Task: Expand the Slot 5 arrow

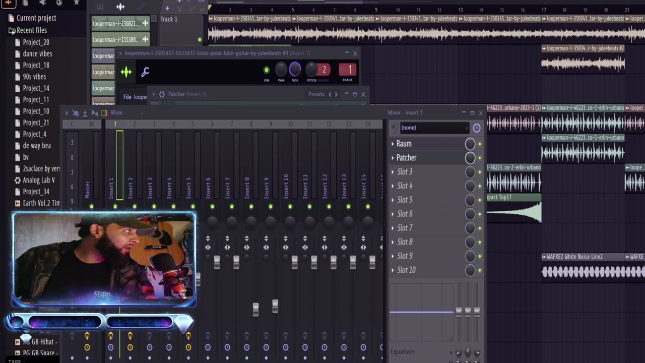Action: pos(393,200)
